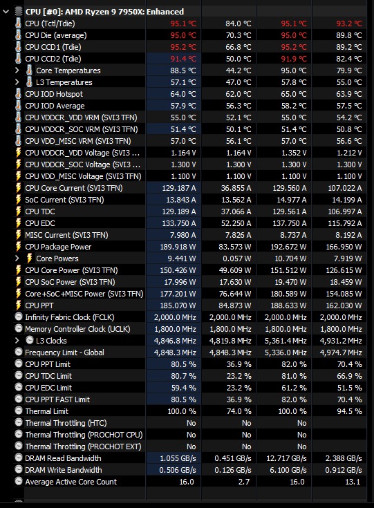This screenshot has width=374, height=508.
Task: Click circle icon beside DRAM Read Bandwidth
Action: (19, 458)
